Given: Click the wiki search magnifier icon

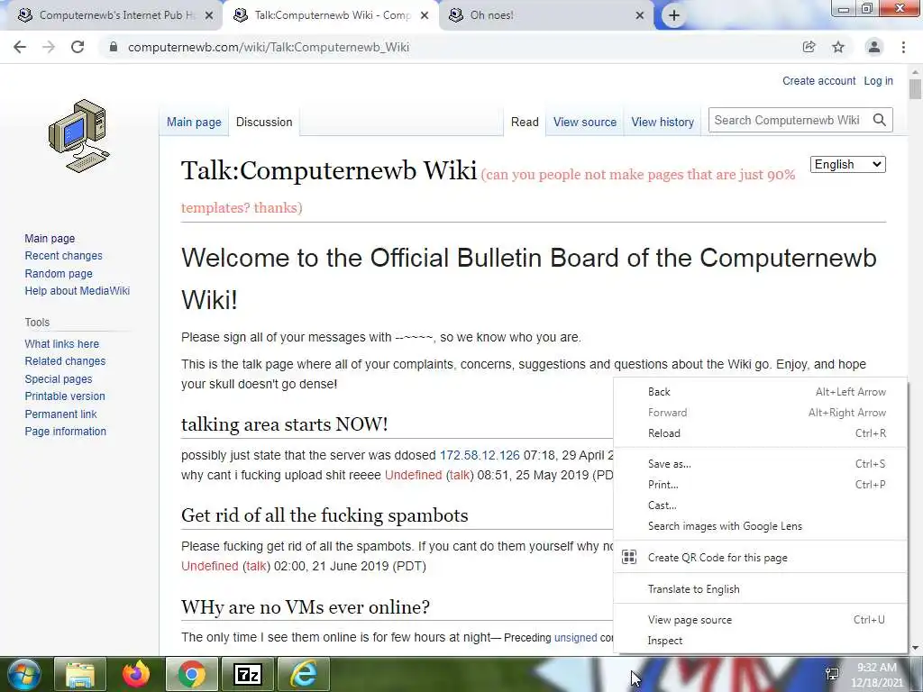Looking at the screenshot, I should 880,120.
